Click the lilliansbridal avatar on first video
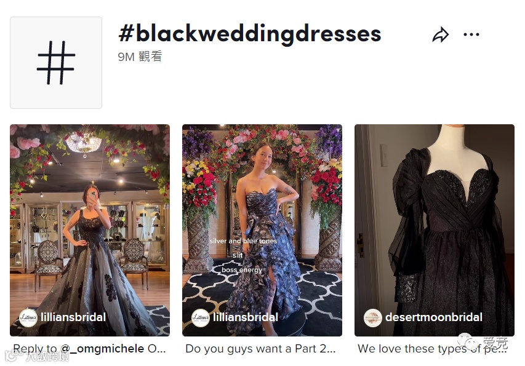 (28, 317)
